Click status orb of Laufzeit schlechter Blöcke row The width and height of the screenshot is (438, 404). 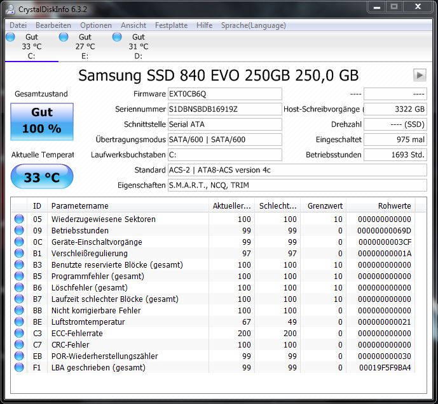coord(19,299)
